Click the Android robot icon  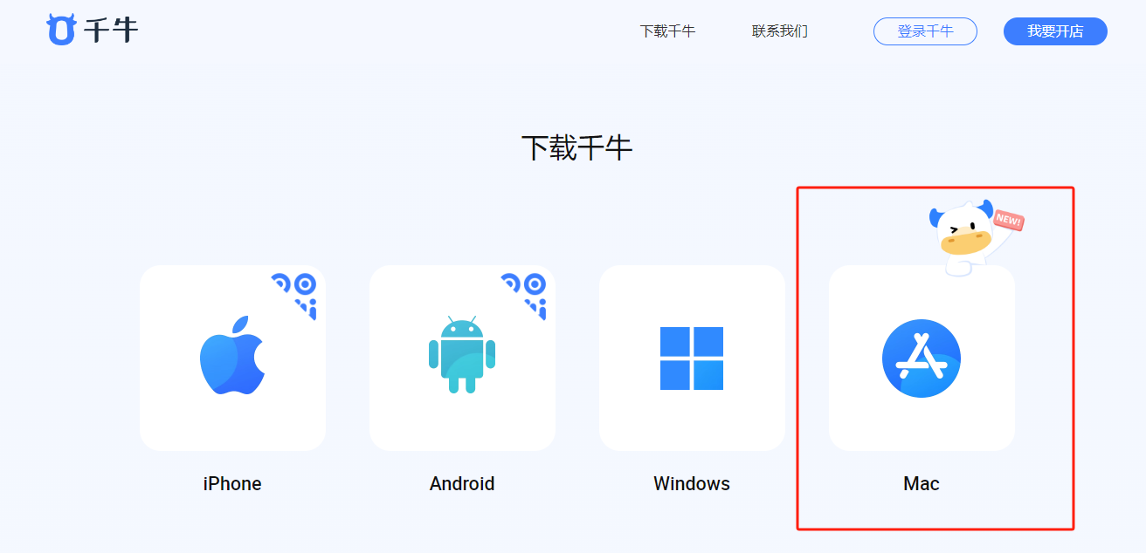[462, 355]
